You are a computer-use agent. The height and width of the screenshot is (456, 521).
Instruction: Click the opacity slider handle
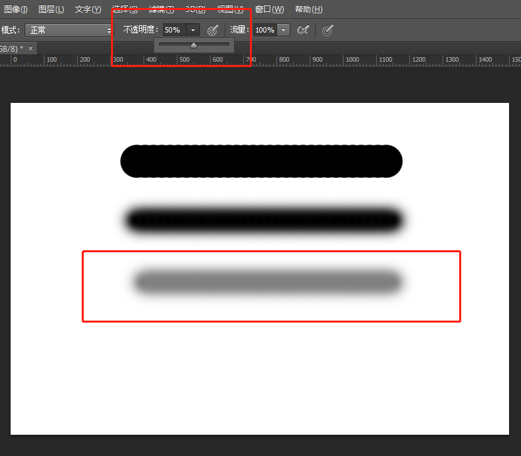194,45
